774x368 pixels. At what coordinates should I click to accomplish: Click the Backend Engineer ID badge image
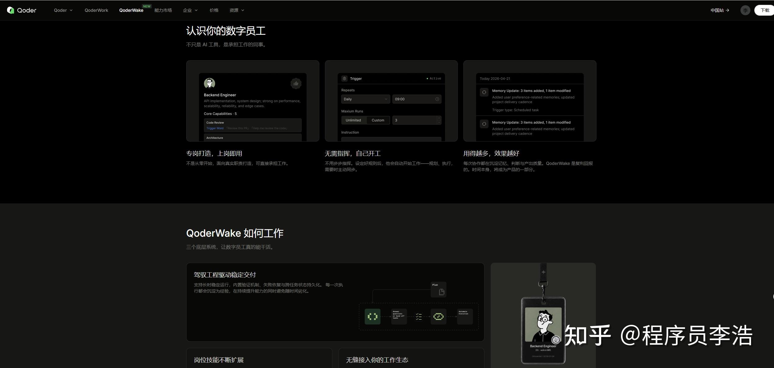pyautogui.click(x=543, y=330)
